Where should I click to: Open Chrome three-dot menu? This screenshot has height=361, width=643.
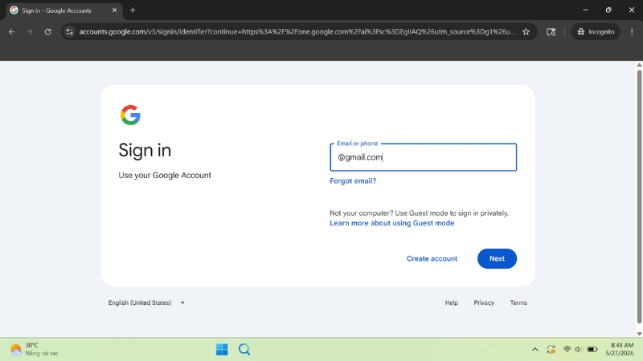(632, 31)
